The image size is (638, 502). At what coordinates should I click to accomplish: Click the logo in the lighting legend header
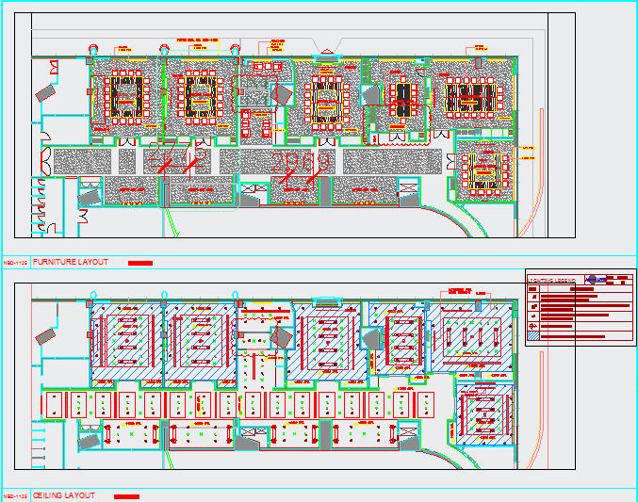click(597, 280)
